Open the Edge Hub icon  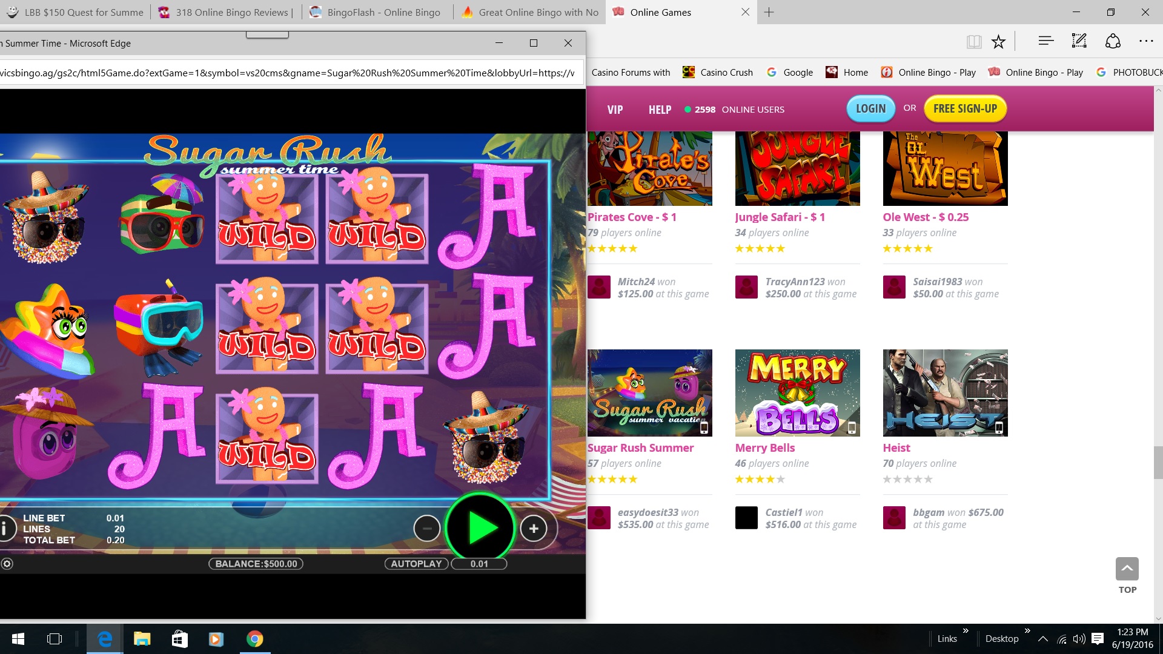[x=1046, y=41]
